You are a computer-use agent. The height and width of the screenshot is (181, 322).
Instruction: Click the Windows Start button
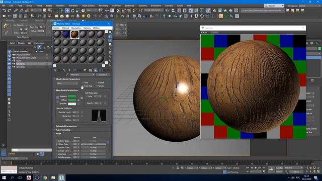pos(4,177)
